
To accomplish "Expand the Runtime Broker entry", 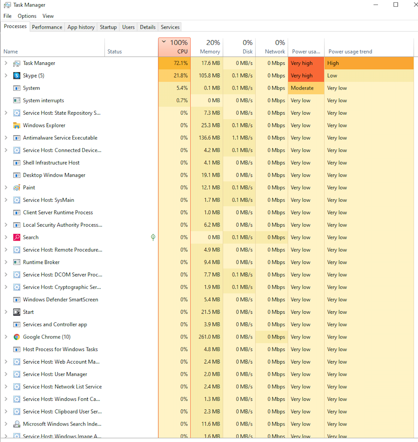I will point(6,262).
